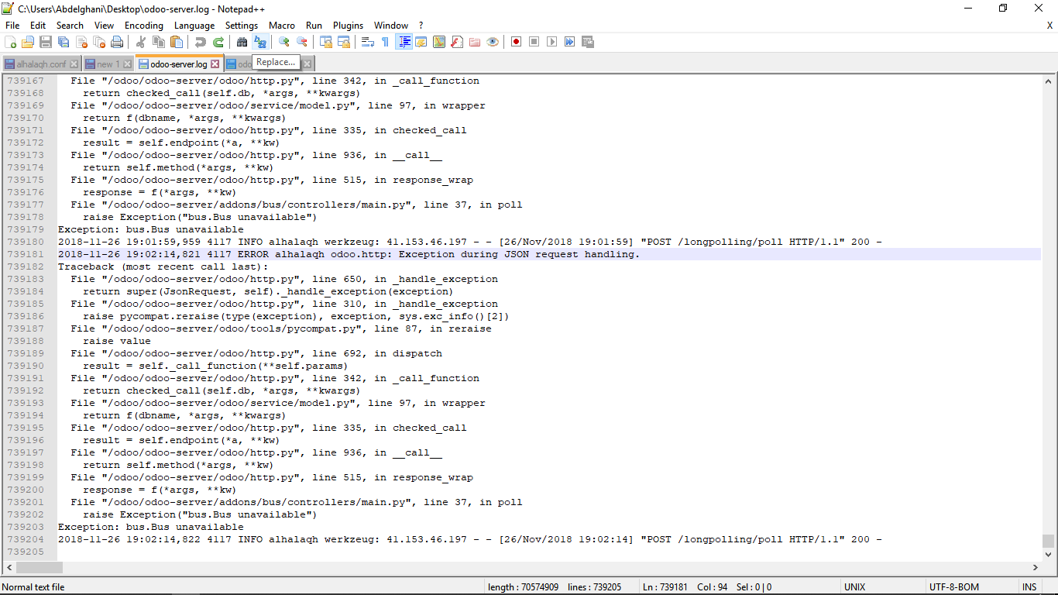The height and width of the screenshot is (595, 1058).
Task: Open the Window menu
Action: click(x=391, y=26)
